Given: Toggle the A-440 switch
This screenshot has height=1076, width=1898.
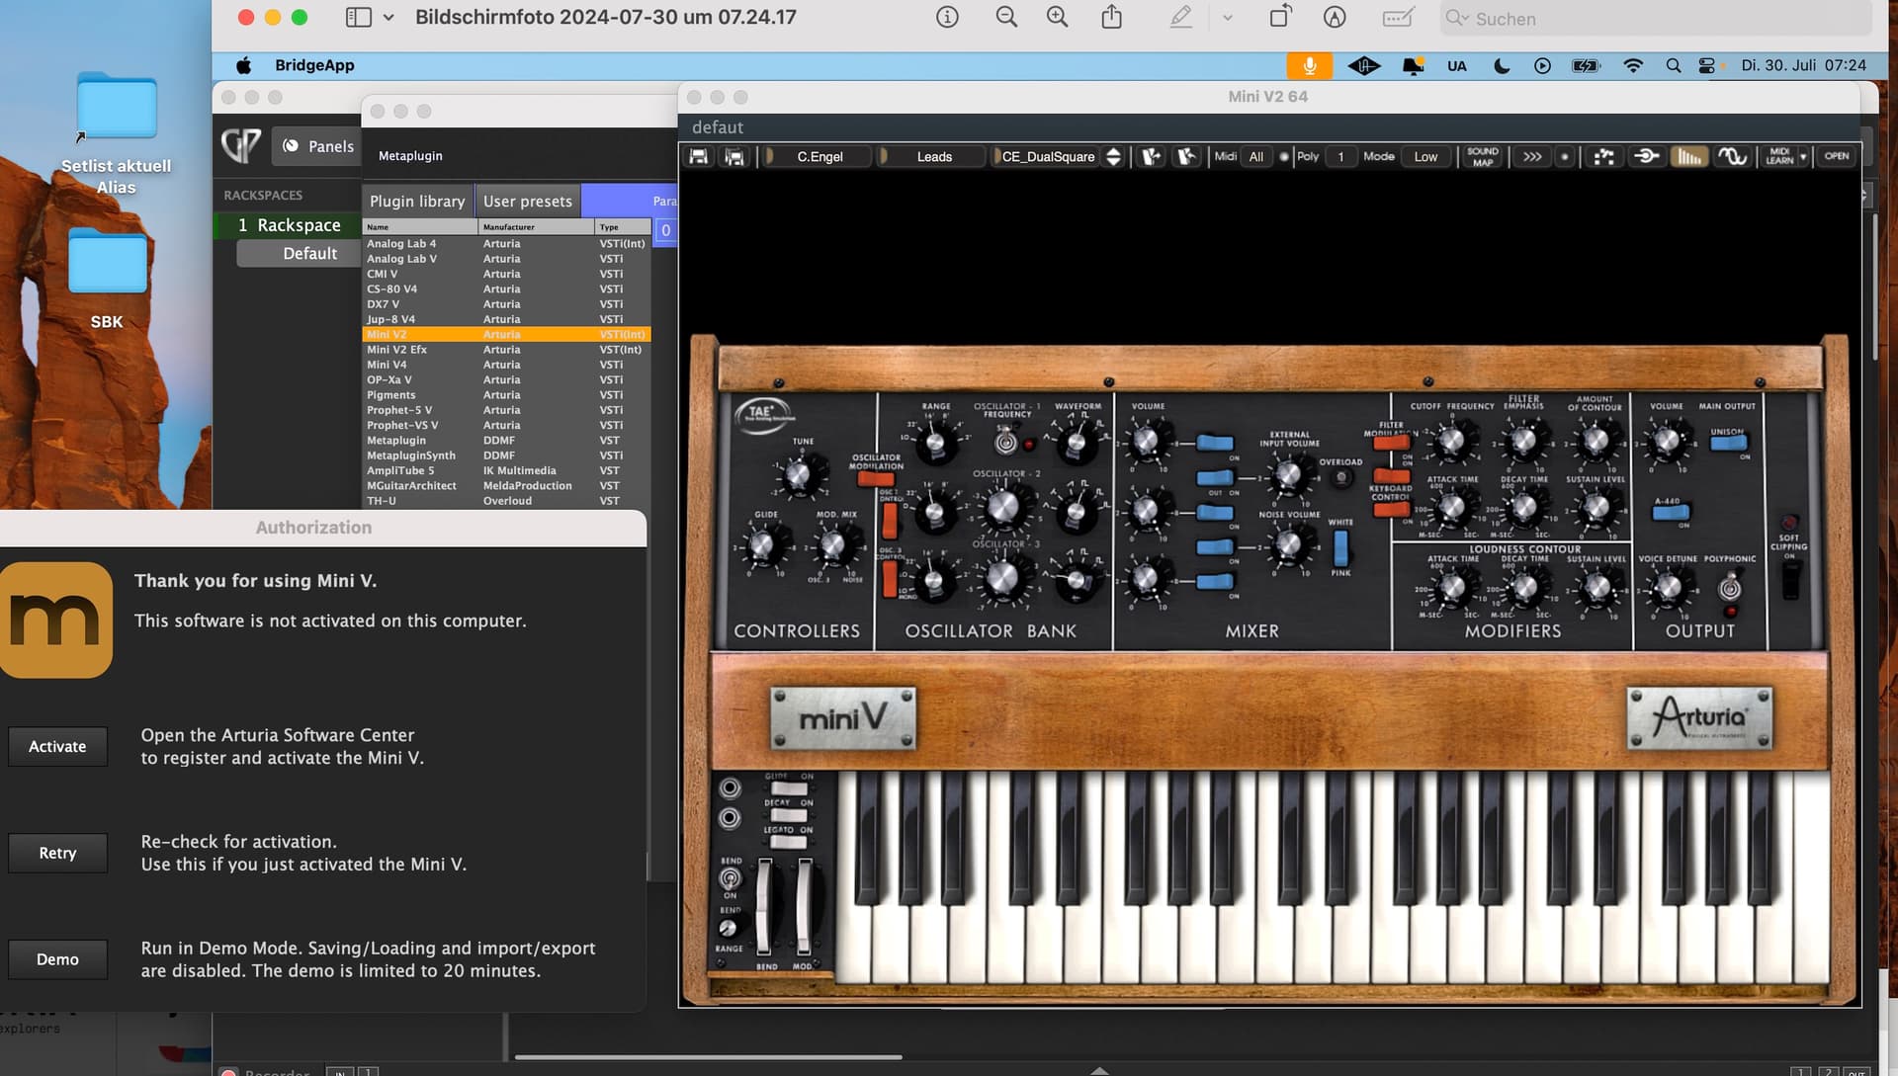Looking at the screenshot, I should [1670, 513].
